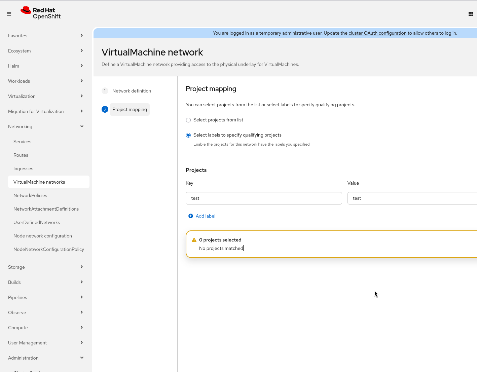Click the Add label link

(206, 216)
